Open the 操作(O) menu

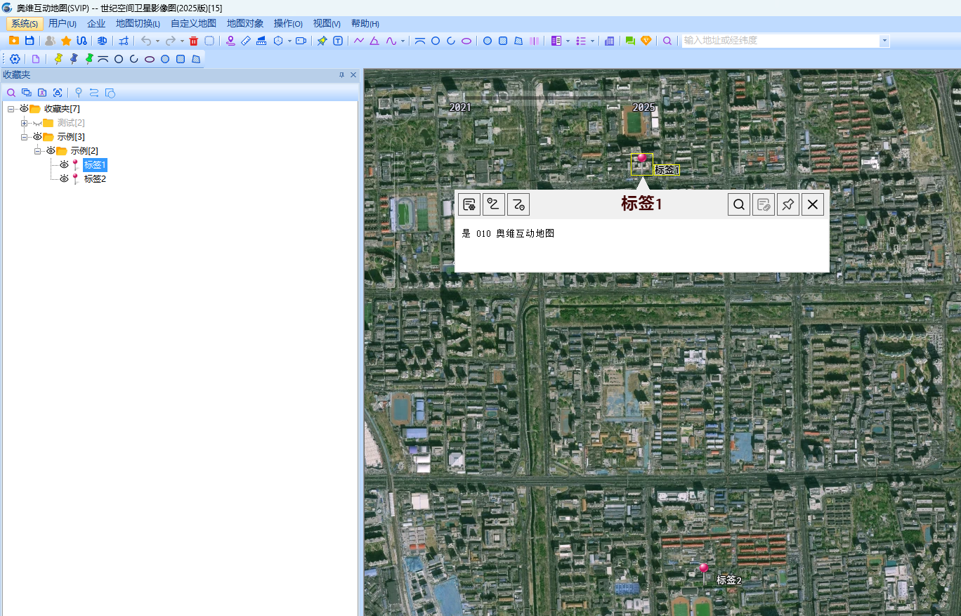pos(288,23)
